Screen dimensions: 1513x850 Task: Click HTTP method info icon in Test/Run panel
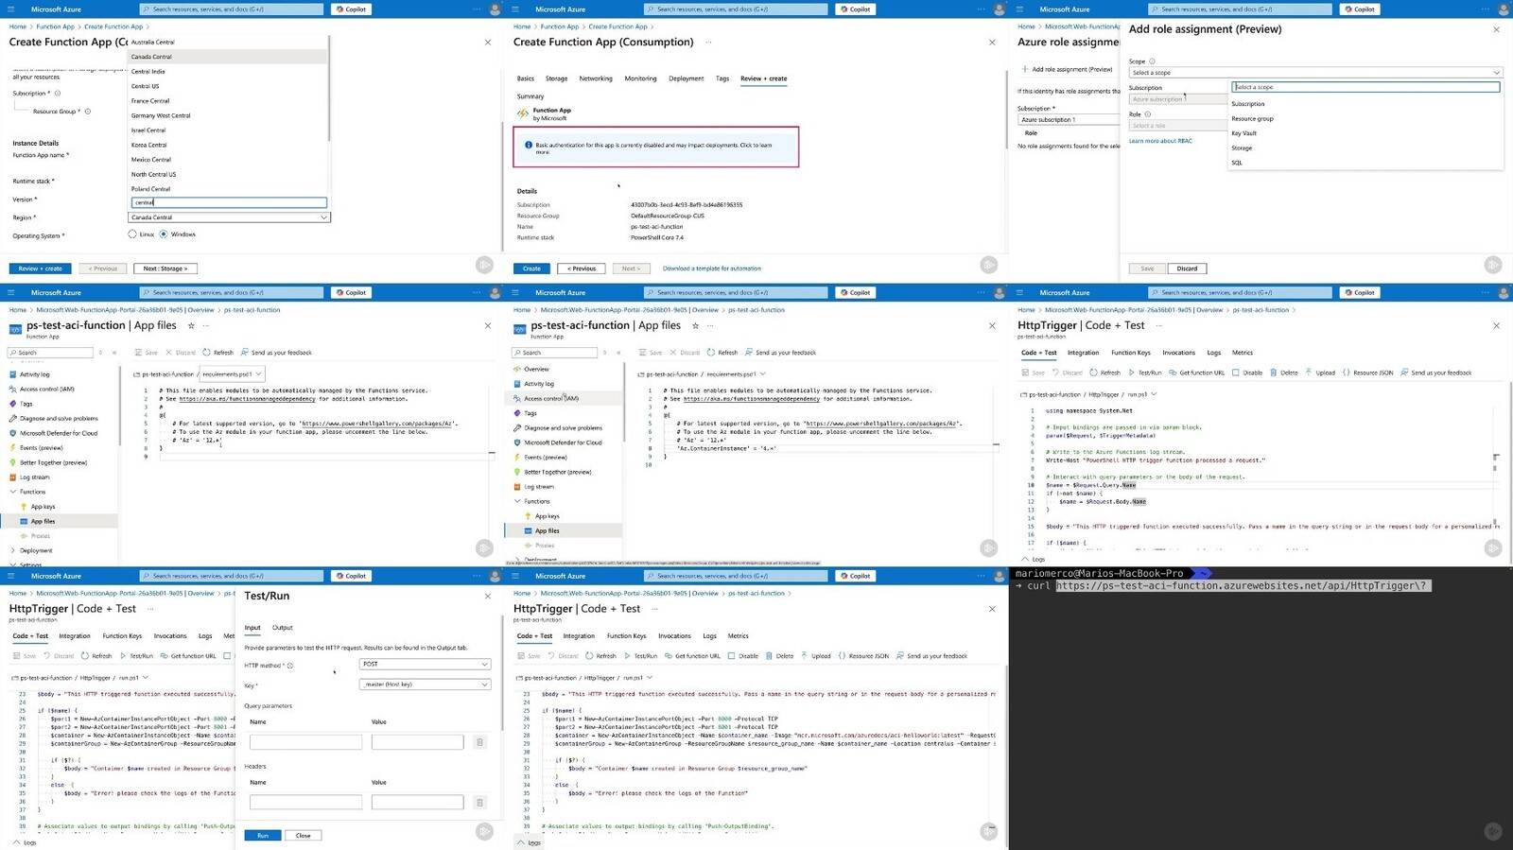point(289,666)
